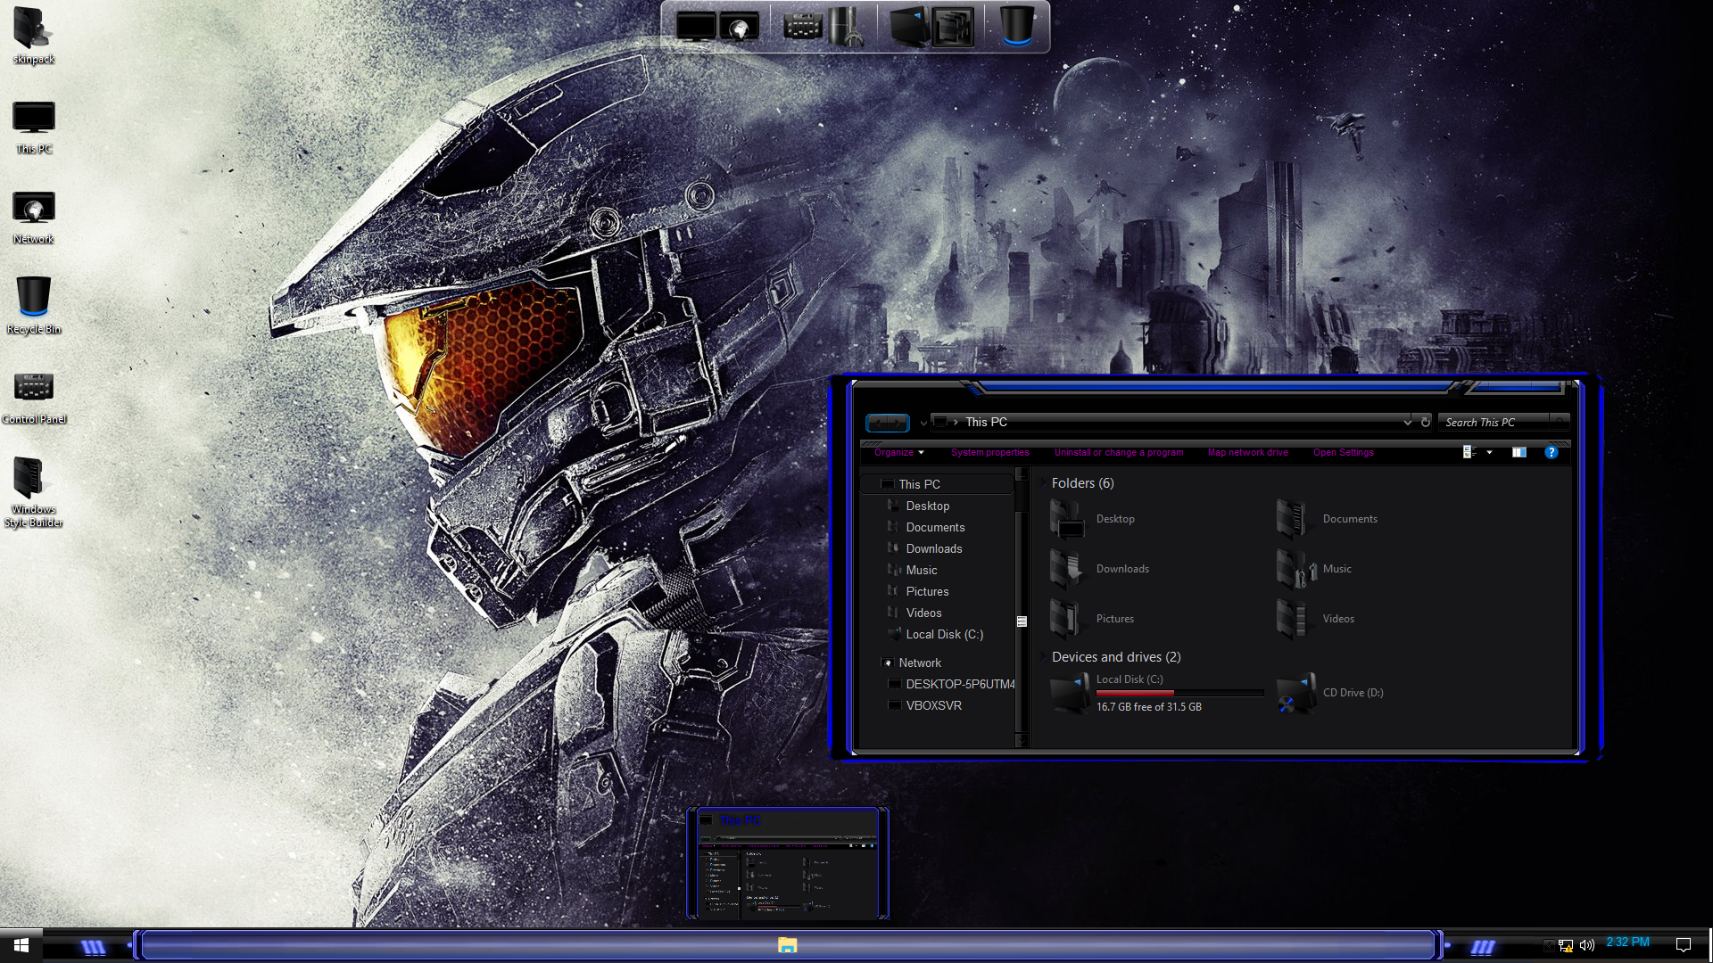Select the CD Drive (D:) icon
1713x963 pixels.
[1296, 694]
